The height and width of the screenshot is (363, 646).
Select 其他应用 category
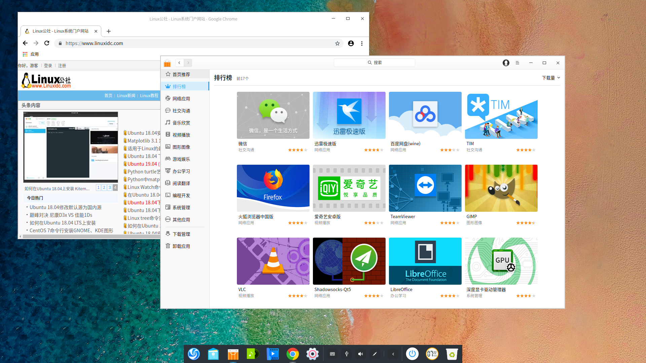pyautogui.click(x=185, y=219)
